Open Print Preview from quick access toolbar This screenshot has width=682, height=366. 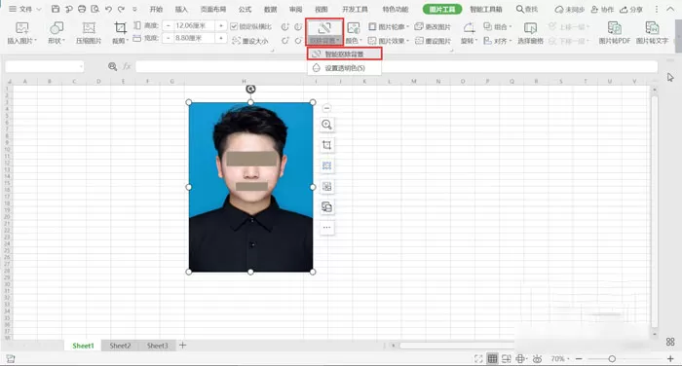[95, 9]
